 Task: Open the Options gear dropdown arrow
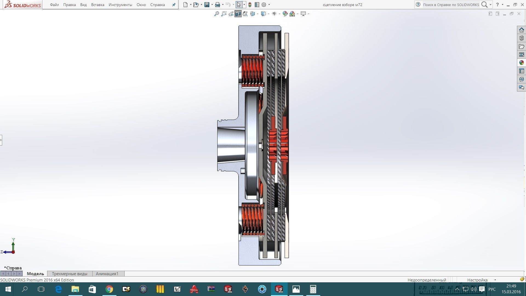[269, 5]
